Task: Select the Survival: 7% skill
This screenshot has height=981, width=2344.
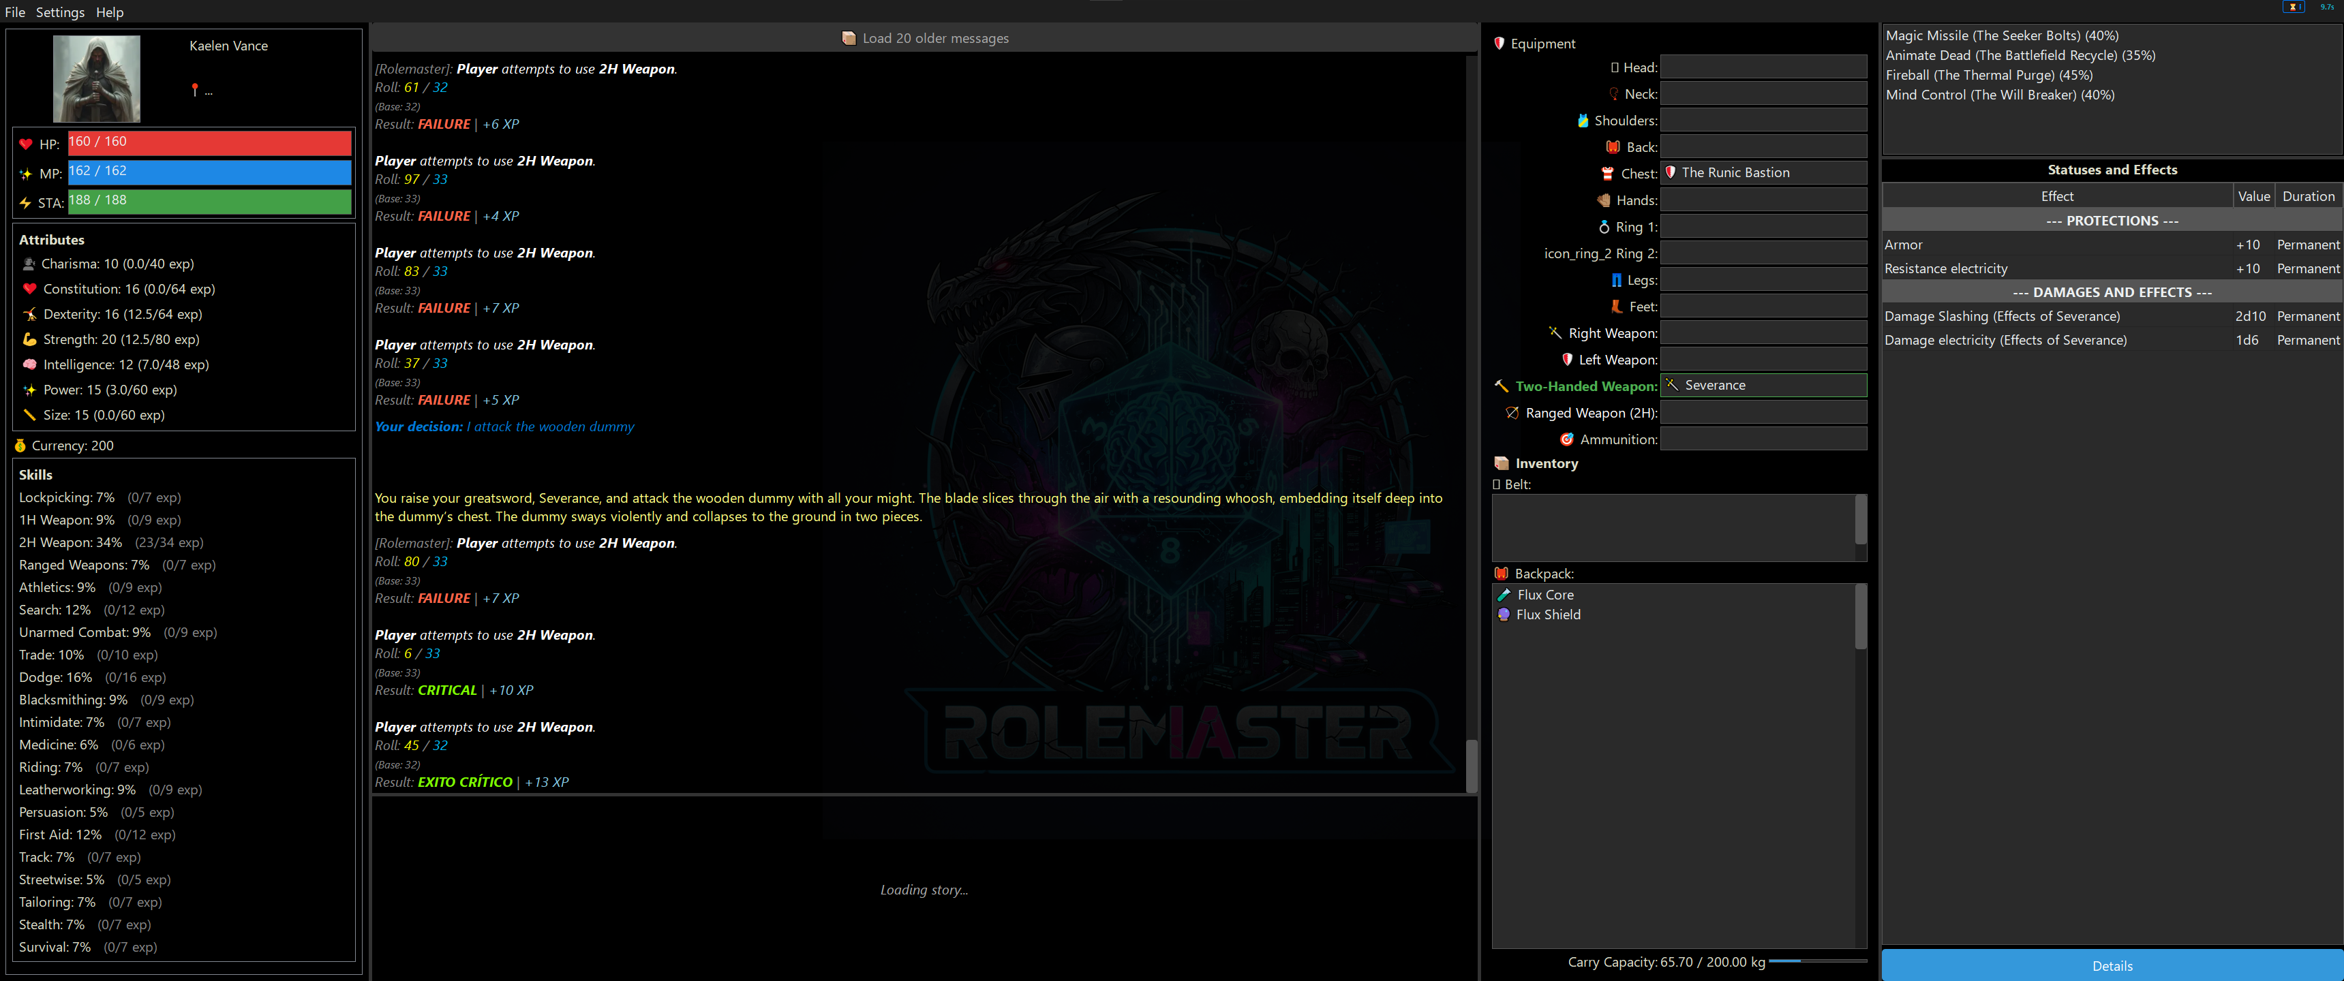Action: coord(88,948)
